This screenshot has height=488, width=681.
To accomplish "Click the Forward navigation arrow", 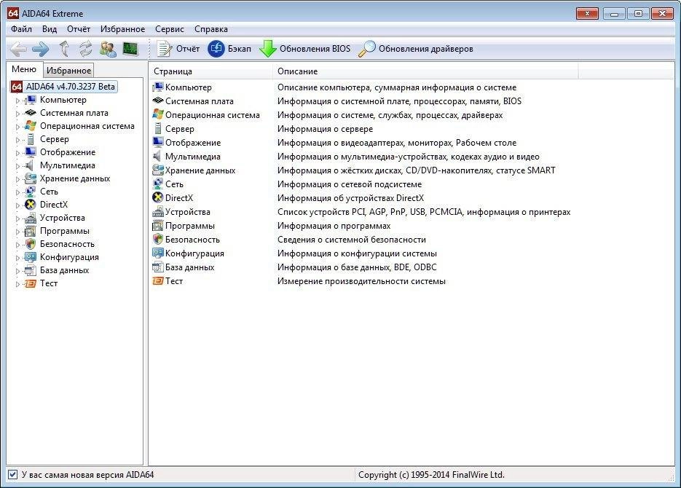I will [x=40, y=49].
